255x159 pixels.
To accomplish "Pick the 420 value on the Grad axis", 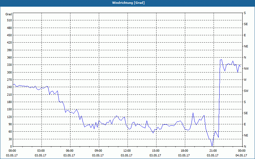I will (9, 43).
